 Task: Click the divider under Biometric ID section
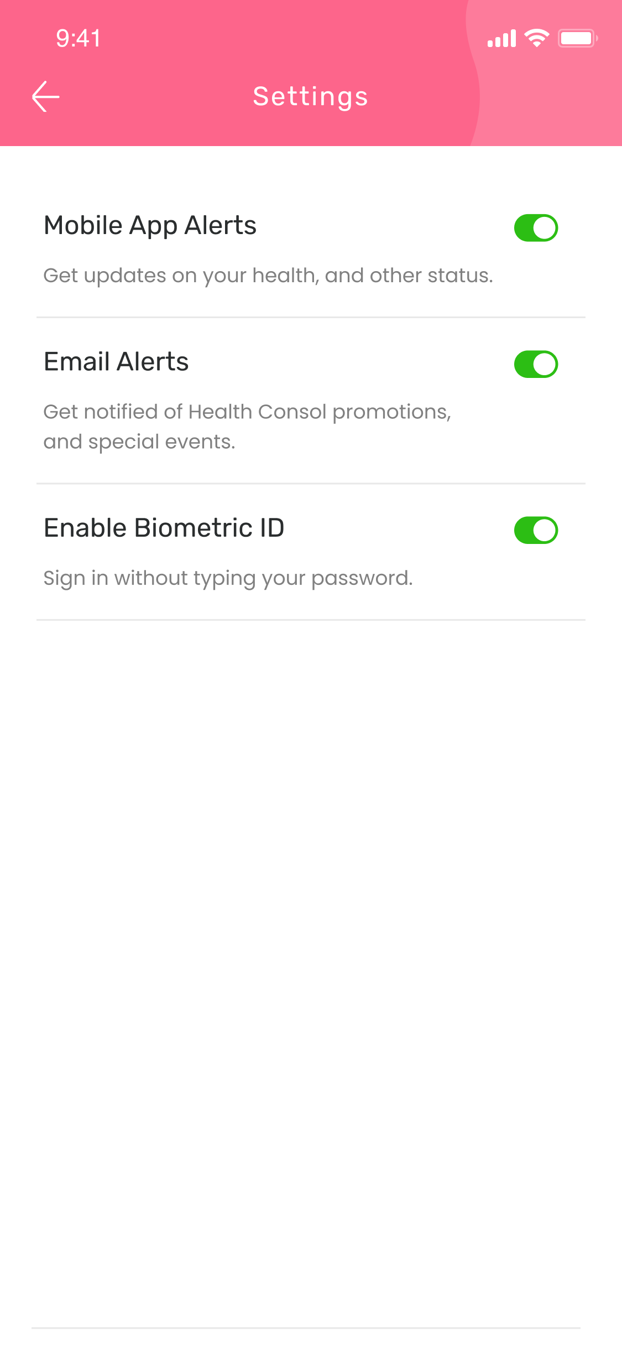pos(311,620)
